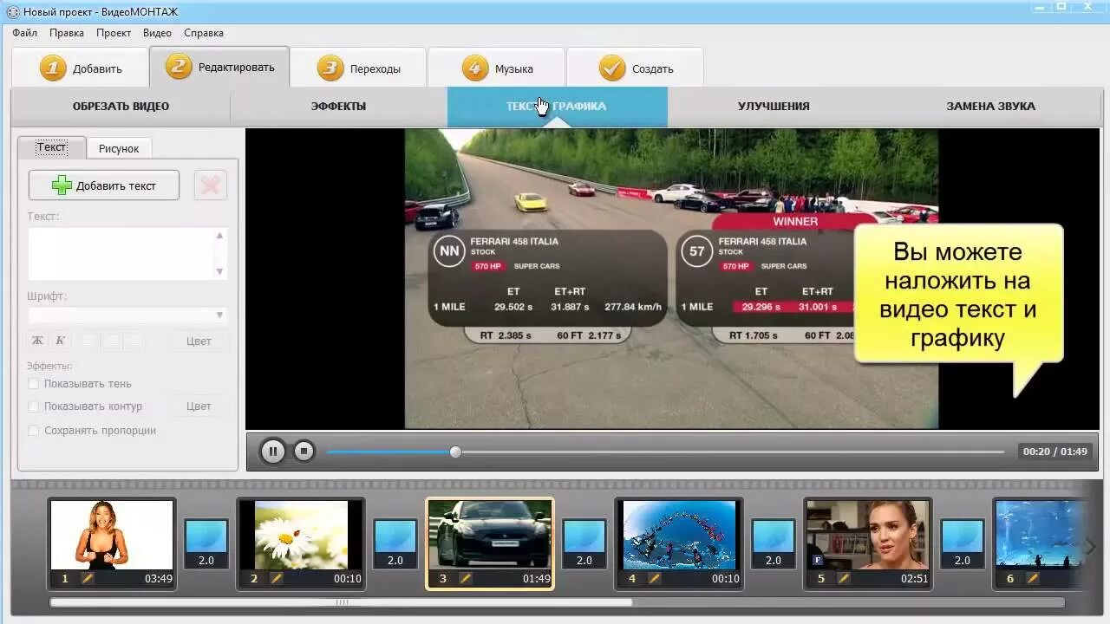Select clip 1 woman thumbnail
Screen dimensions: 1110x624
111,535
